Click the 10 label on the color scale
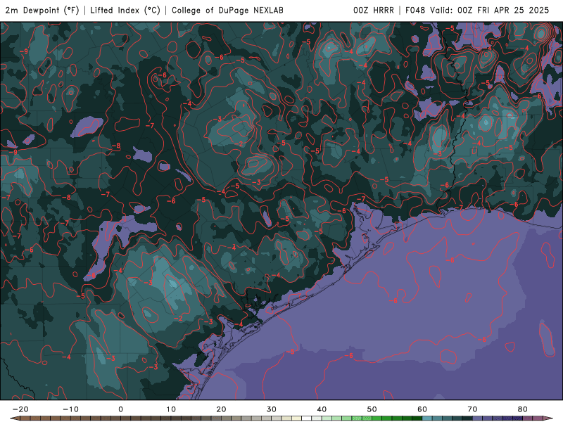This screenshot has height=422, width=563. click(x=171, y=409)
